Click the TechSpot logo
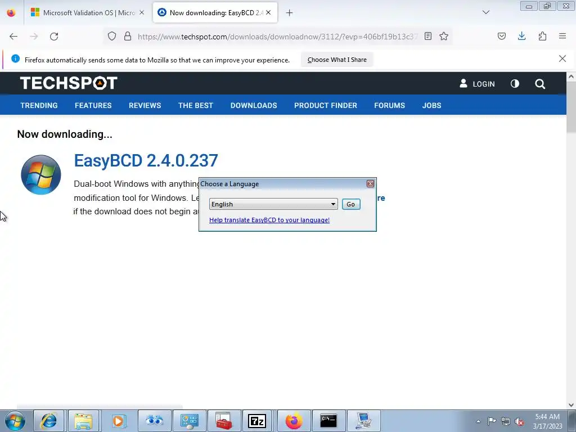The width and height of the screenshot is (576, 432). tap(69, 83)
